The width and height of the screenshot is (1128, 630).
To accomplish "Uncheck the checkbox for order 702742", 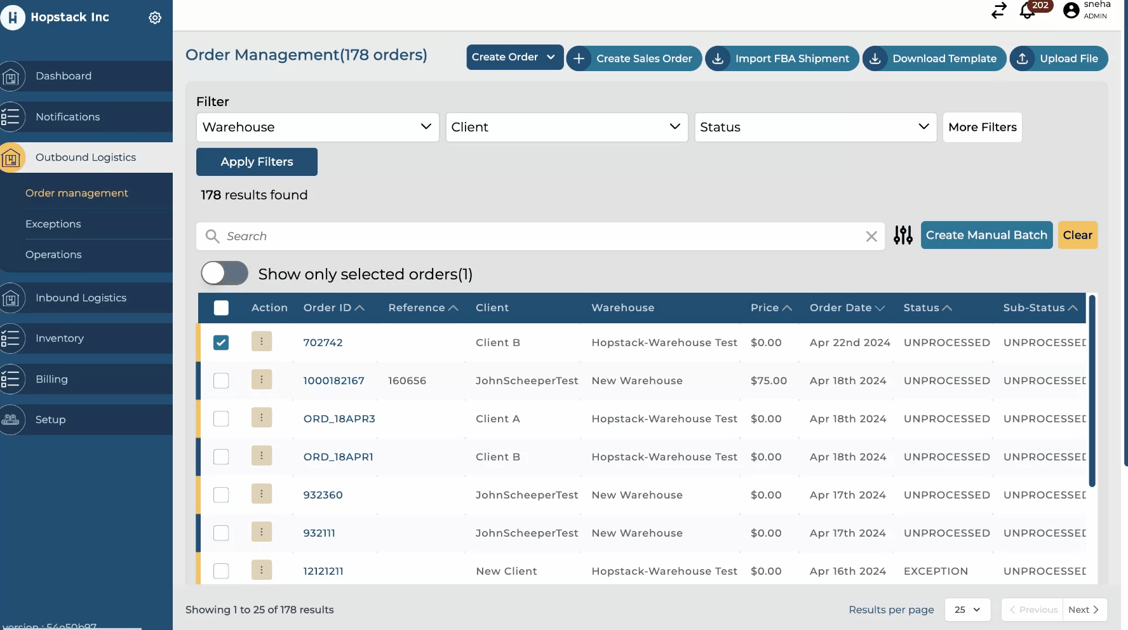I will [221, 342].
